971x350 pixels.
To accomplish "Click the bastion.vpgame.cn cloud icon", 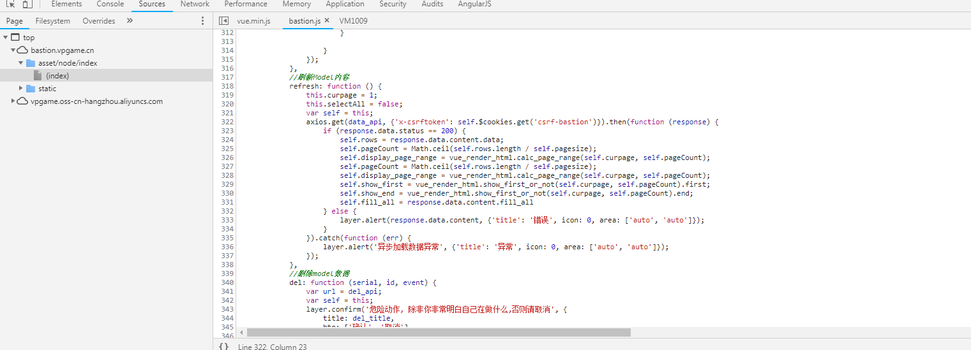I will (x=22, y=50).
